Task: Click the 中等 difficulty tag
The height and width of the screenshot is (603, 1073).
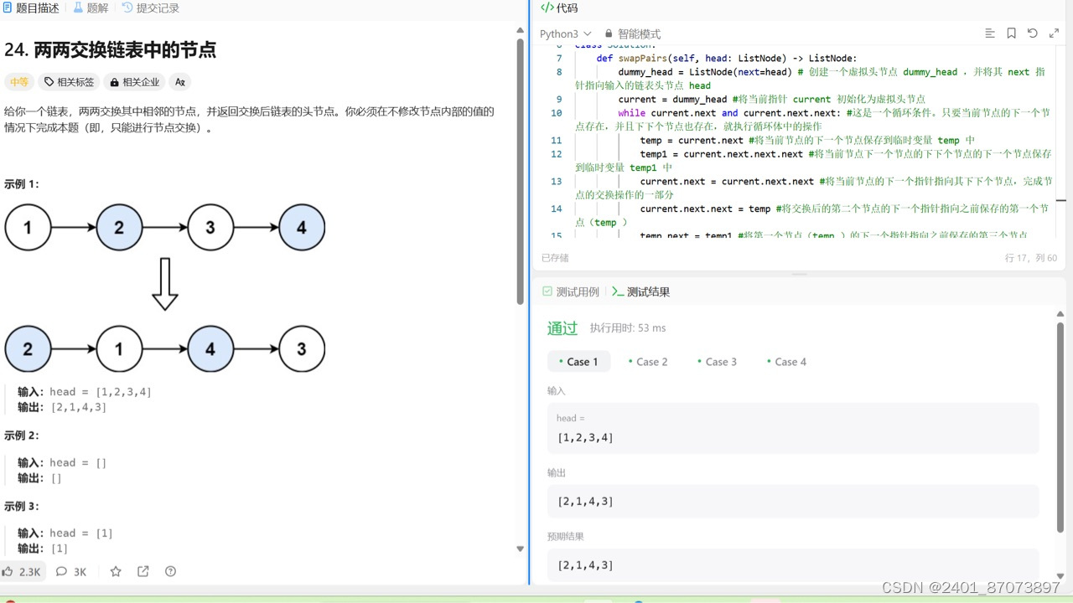Action: click(x=18, y=82)
